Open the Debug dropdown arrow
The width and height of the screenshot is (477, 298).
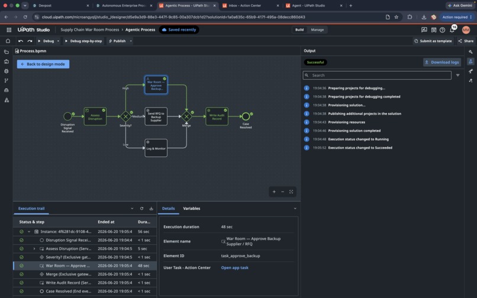point(58,41)
